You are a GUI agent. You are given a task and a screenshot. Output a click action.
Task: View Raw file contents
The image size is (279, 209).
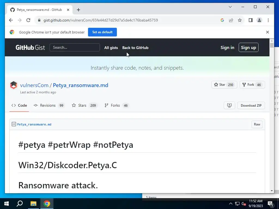click(257, 124)
